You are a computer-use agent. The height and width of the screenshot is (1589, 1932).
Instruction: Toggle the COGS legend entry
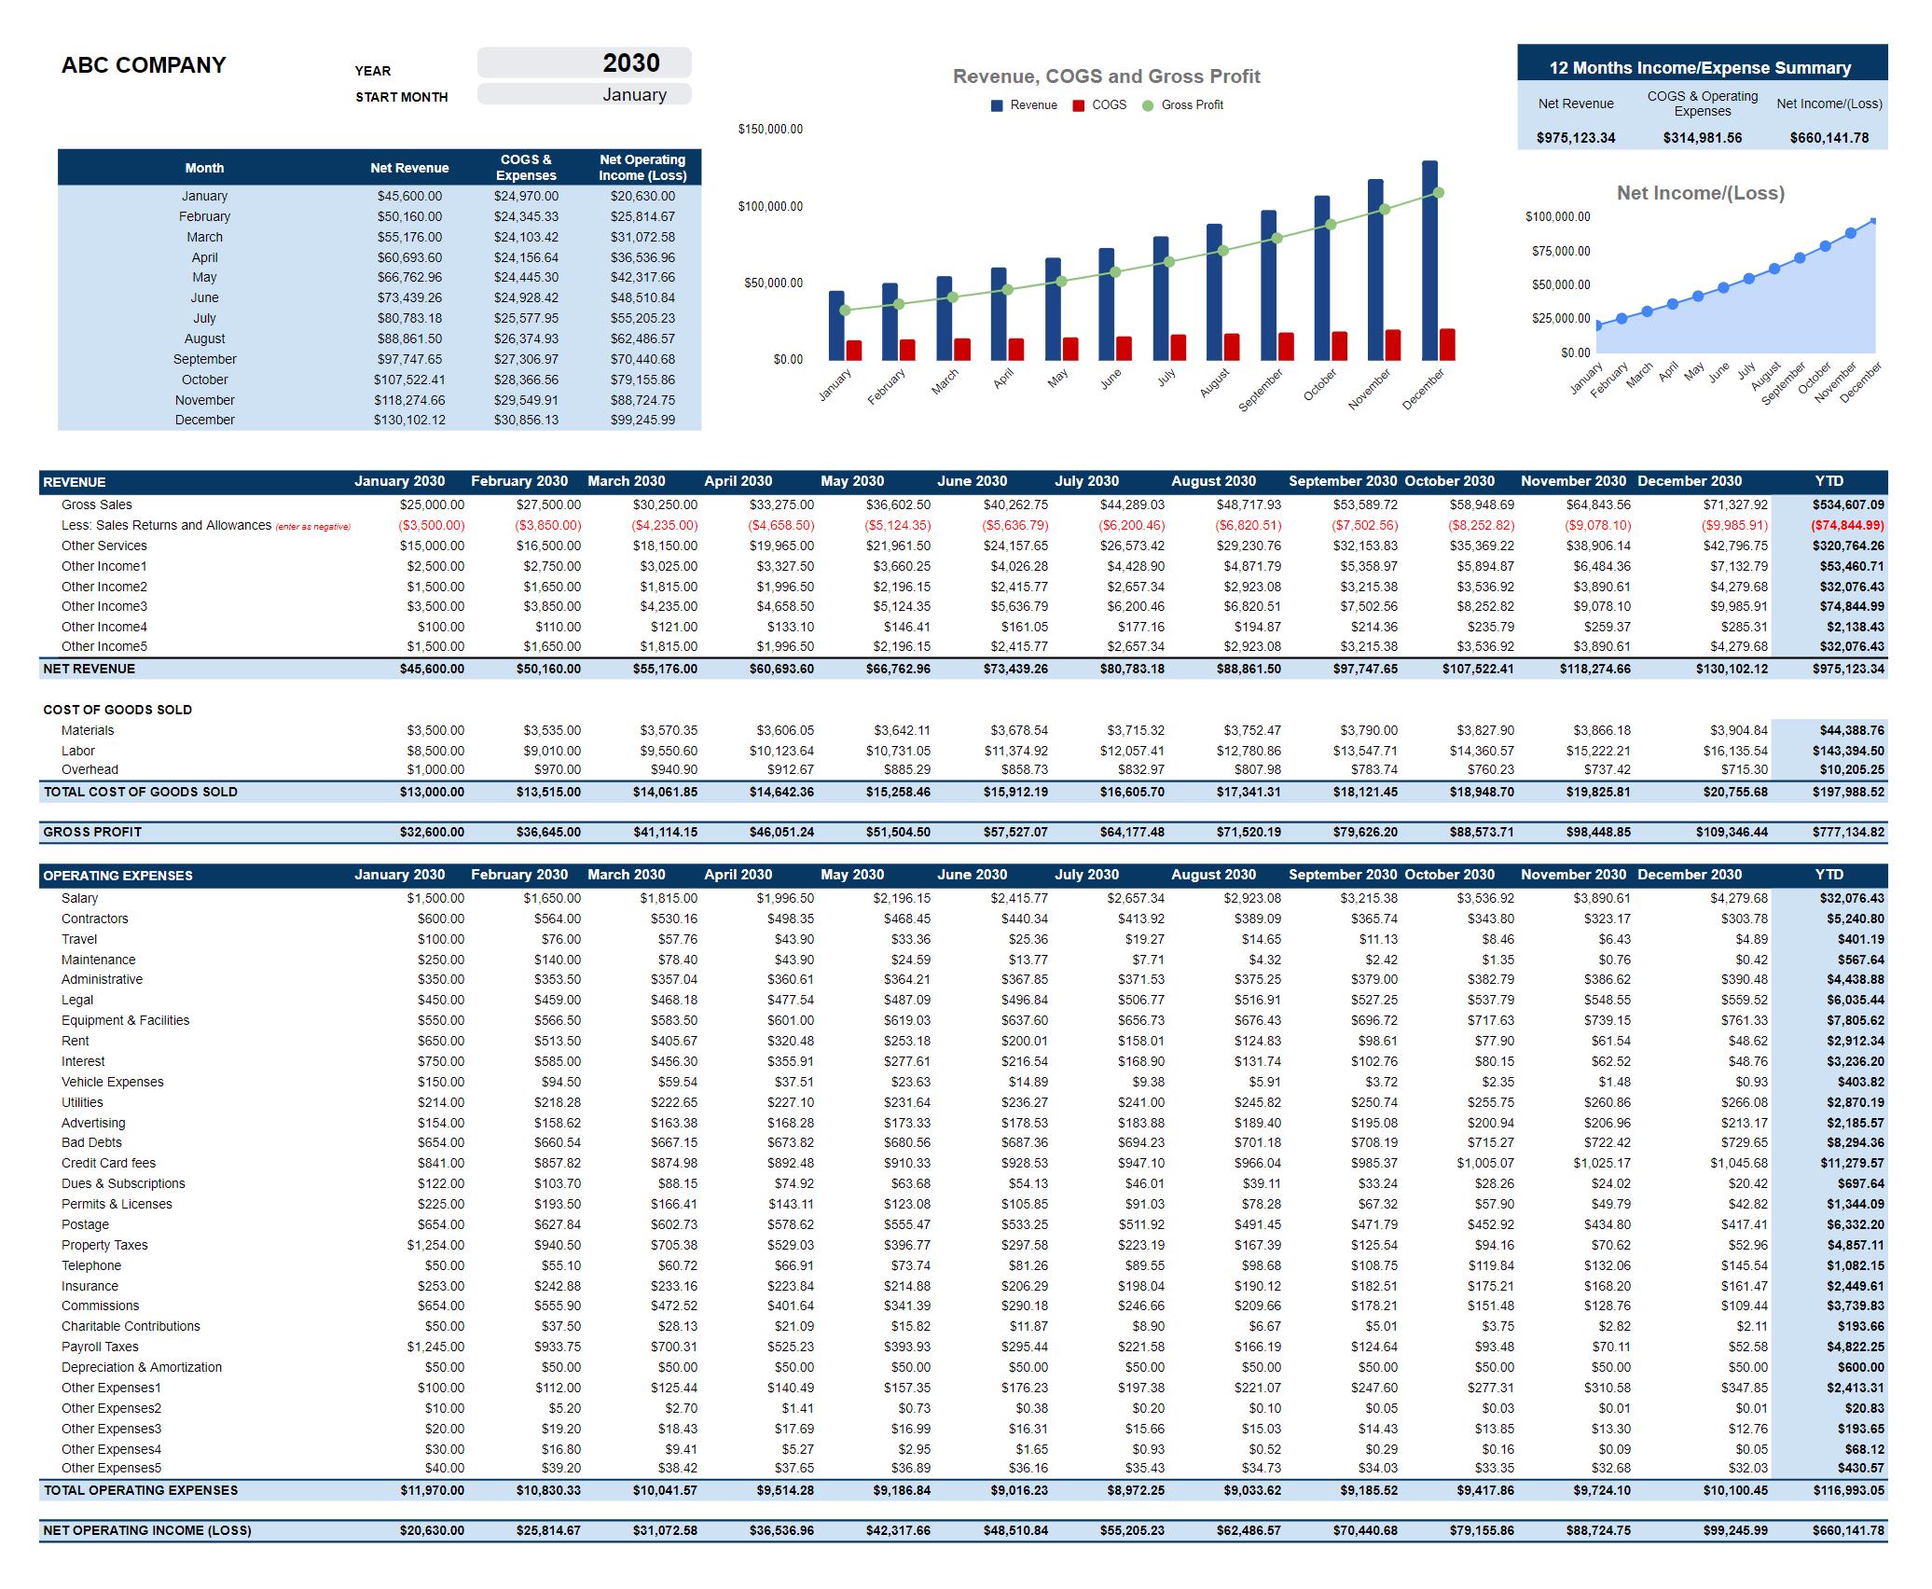coord(1100,105)
